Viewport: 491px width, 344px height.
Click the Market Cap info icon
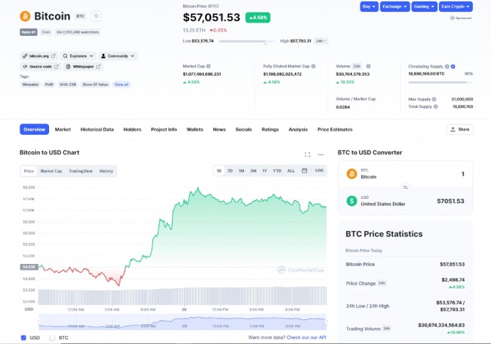click(209, 67)
